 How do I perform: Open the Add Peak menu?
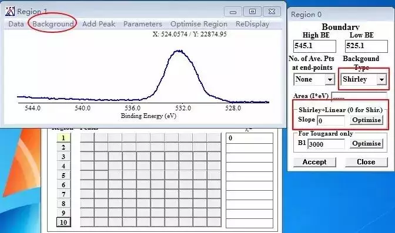coord(99,24)
